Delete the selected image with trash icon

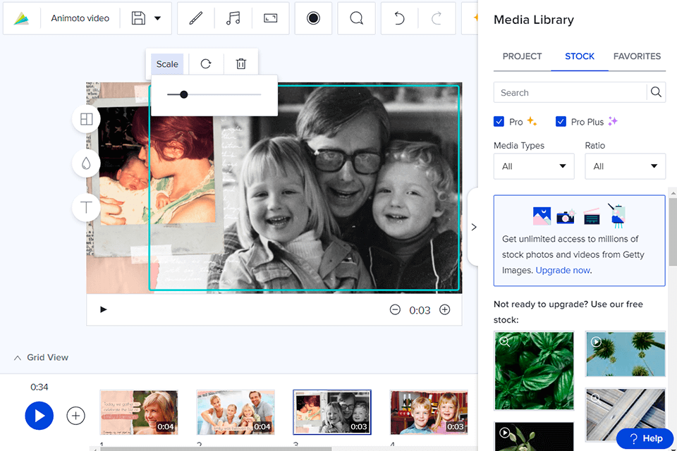click(x=241, y=64)
